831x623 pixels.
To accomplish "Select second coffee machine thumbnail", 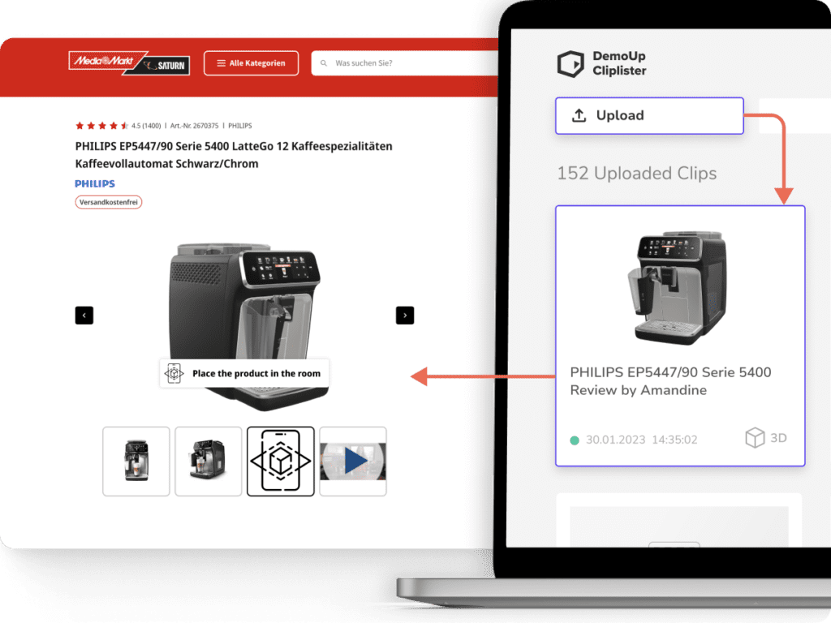I will pyautogui.click(x=208, y=461).
